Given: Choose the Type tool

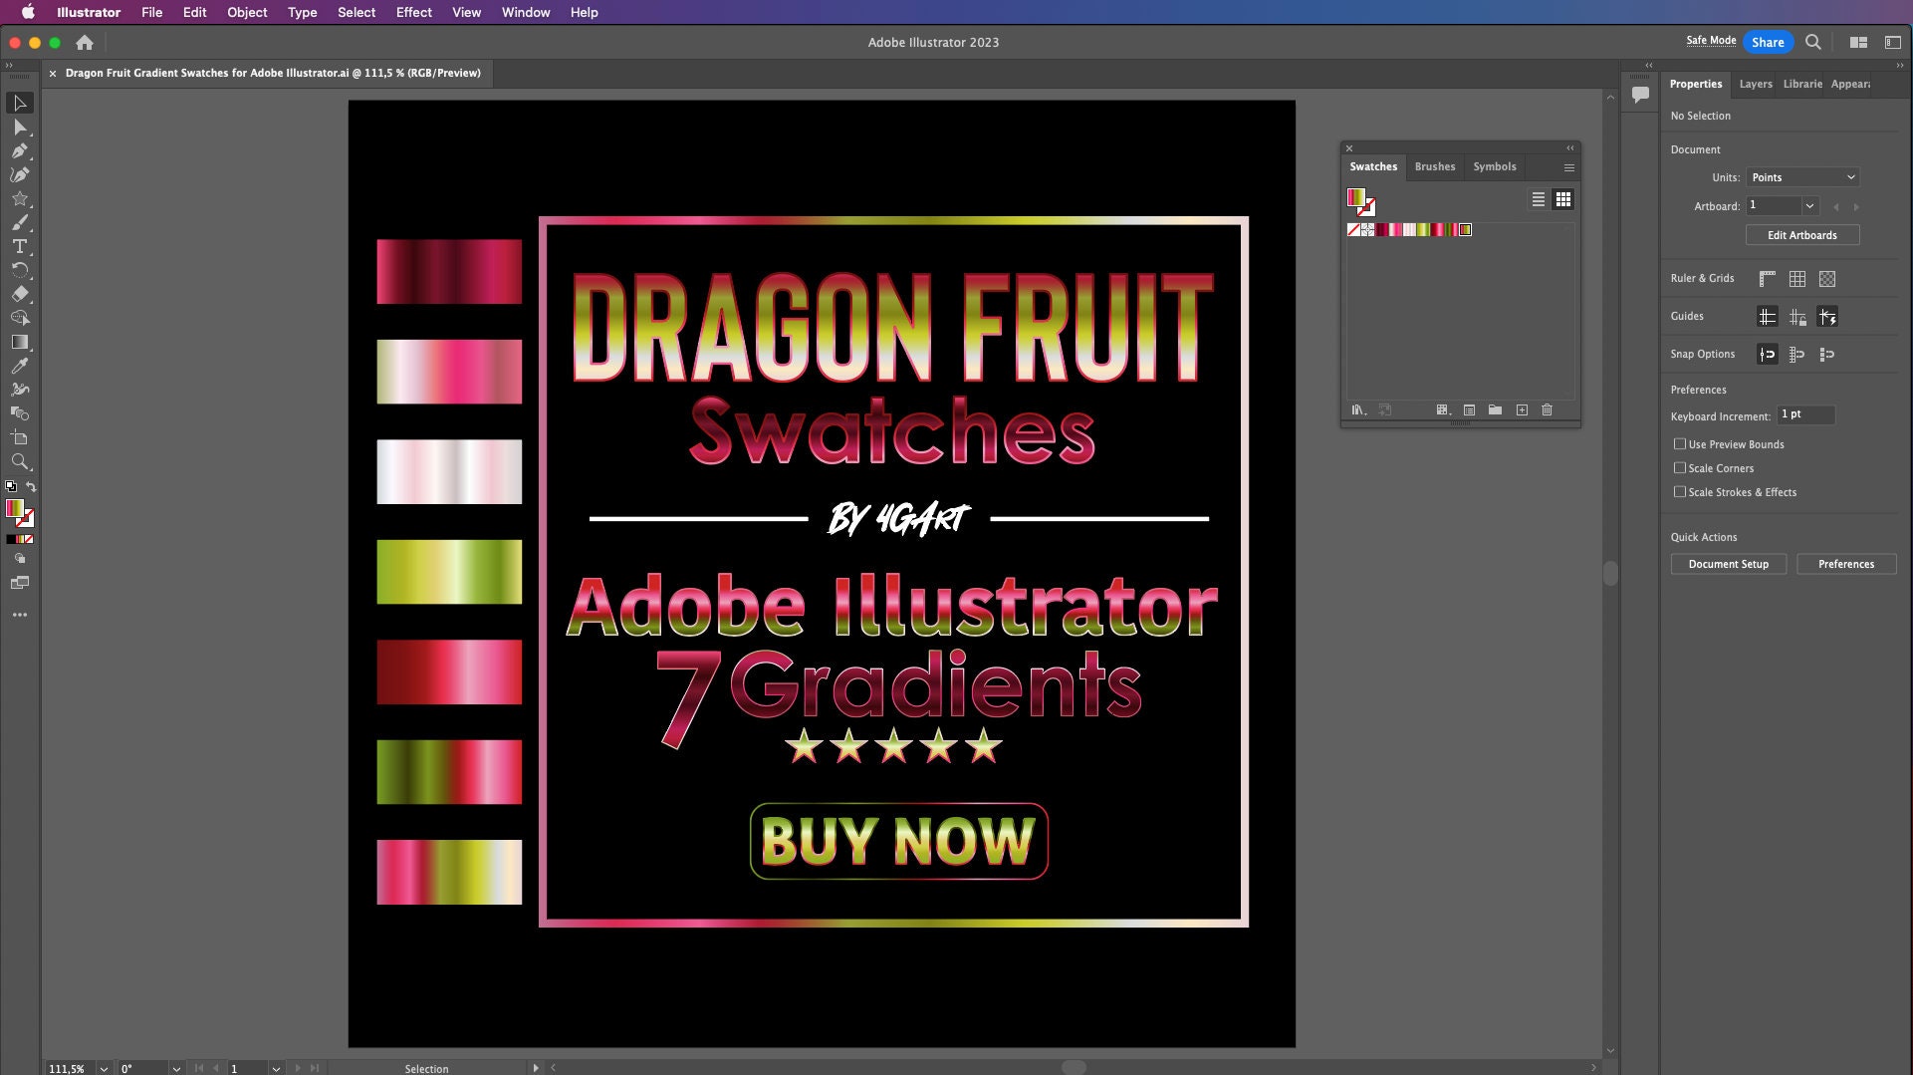Looking at the screenshot, I should point(20,247).
